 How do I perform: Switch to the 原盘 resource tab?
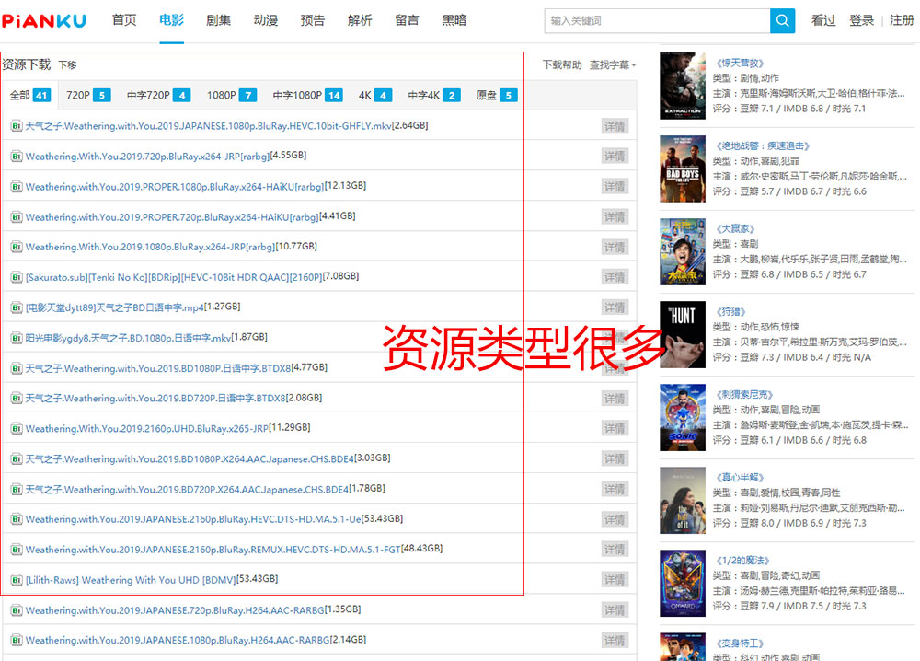tap(497, 95)
